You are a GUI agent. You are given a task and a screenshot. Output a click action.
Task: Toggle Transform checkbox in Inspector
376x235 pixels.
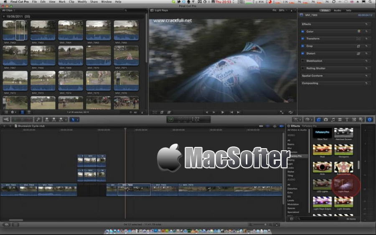(x=302, y=38)
